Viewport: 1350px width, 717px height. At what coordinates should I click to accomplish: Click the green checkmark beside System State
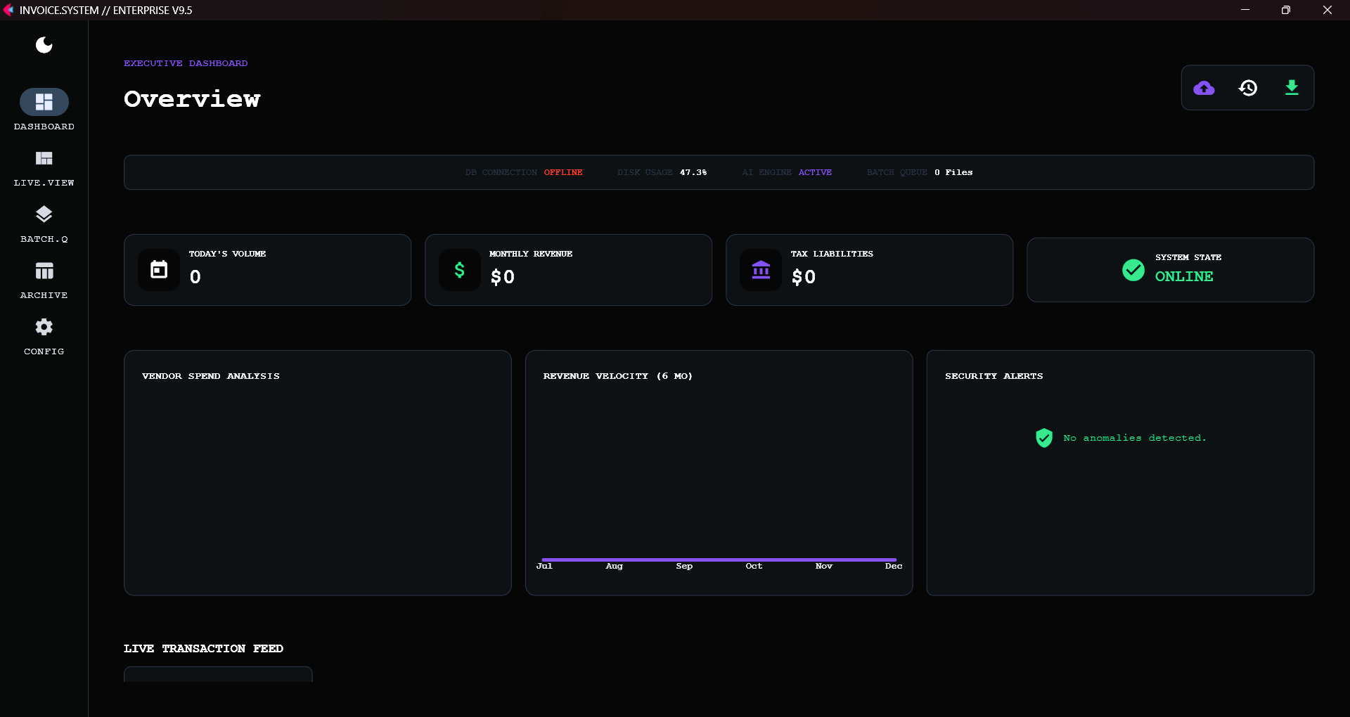point(1133,270)
